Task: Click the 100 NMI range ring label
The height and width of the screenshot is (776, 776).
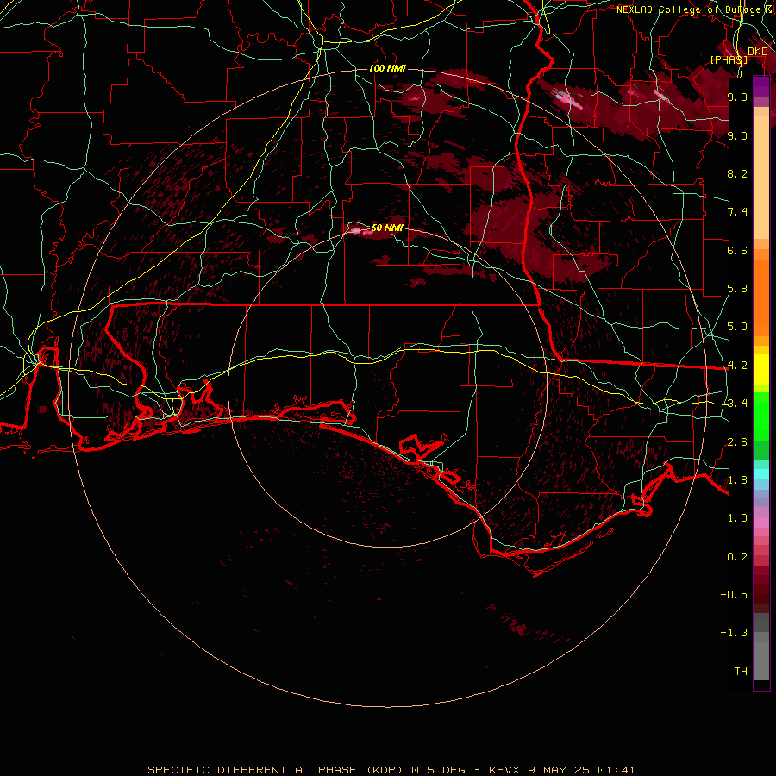Action: [x=387, y=68]
